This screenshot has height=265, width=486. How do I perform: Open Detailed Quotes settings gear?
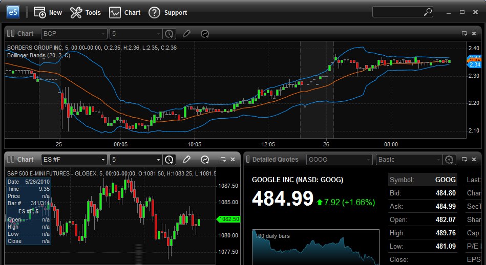click(x=450, y=160)
